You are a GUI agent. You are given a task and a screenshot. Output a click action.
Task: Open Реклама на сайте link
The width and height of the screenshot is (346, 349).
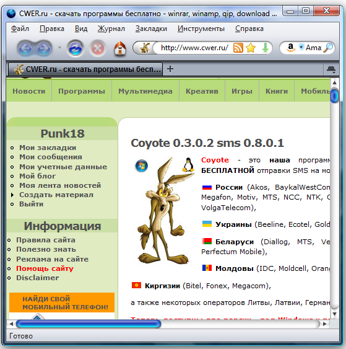coord(52,259)
